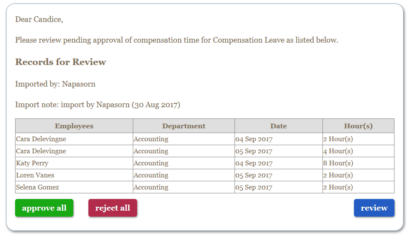This screenshot has height=236, width=410.
Task: Click the red reject all button
Action: pyautogui.click(x=113, y=208)
